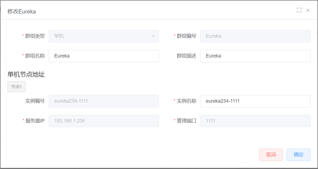The width and height of the screenshot is (318, 169).
Task: Click the 服务器IP field
Action: (104, 121)
